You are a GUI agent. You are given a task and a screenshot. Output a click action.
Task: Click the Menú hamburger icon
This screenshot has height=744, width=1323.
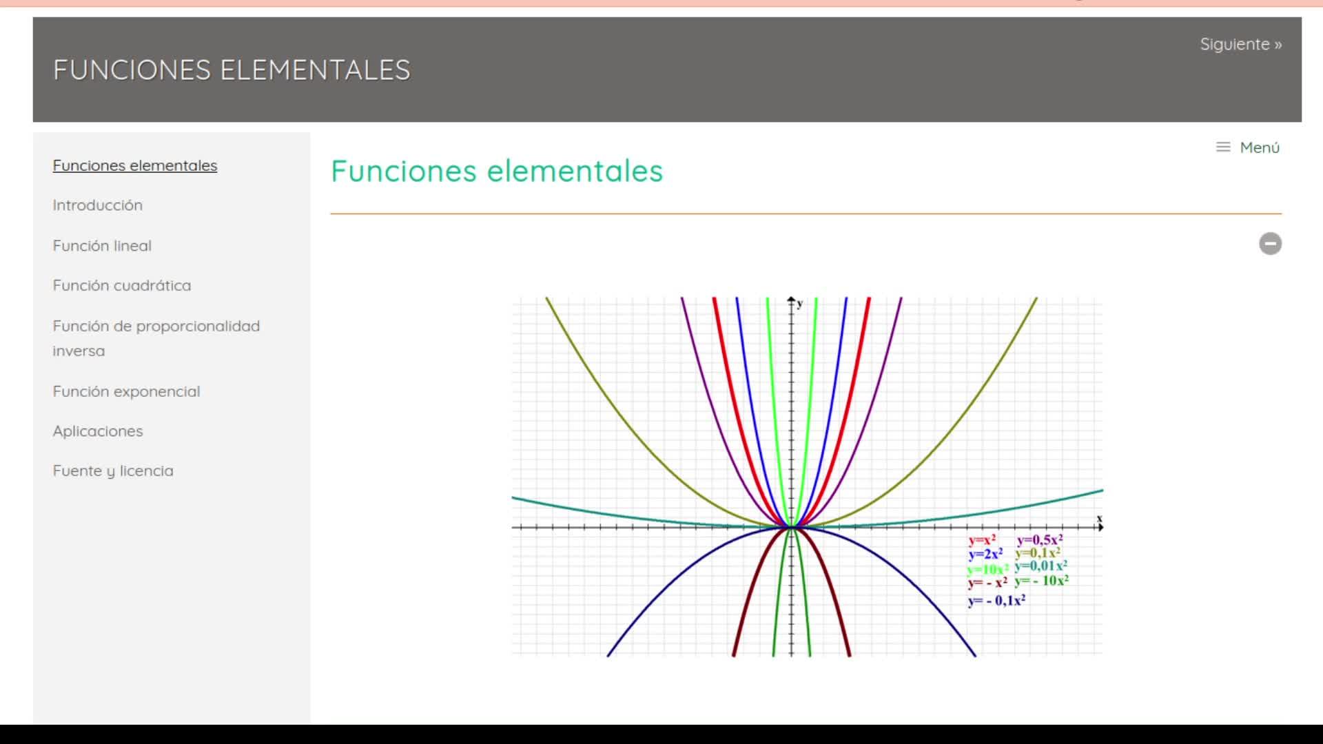[x=1222, y=147]
